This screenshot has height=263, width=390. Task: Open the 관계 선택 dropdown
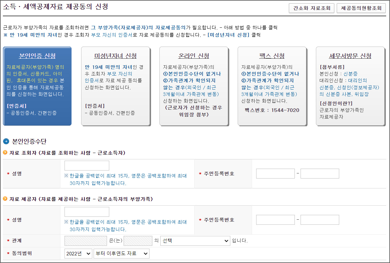[195, 241]
